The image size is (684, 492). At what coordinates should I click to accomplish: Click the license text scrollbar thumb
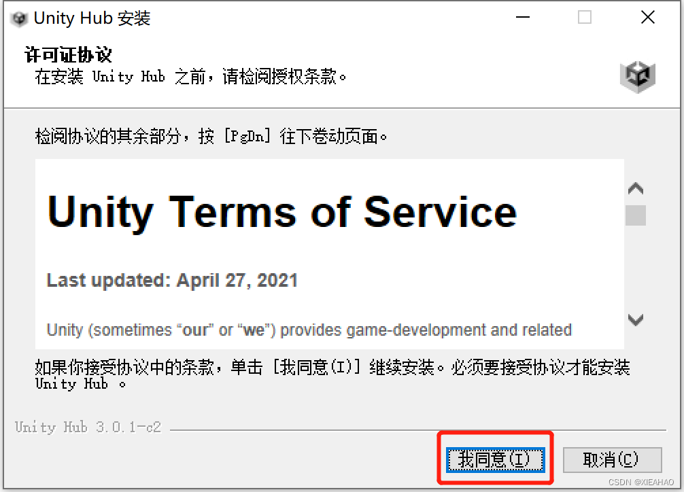(636, 215)
